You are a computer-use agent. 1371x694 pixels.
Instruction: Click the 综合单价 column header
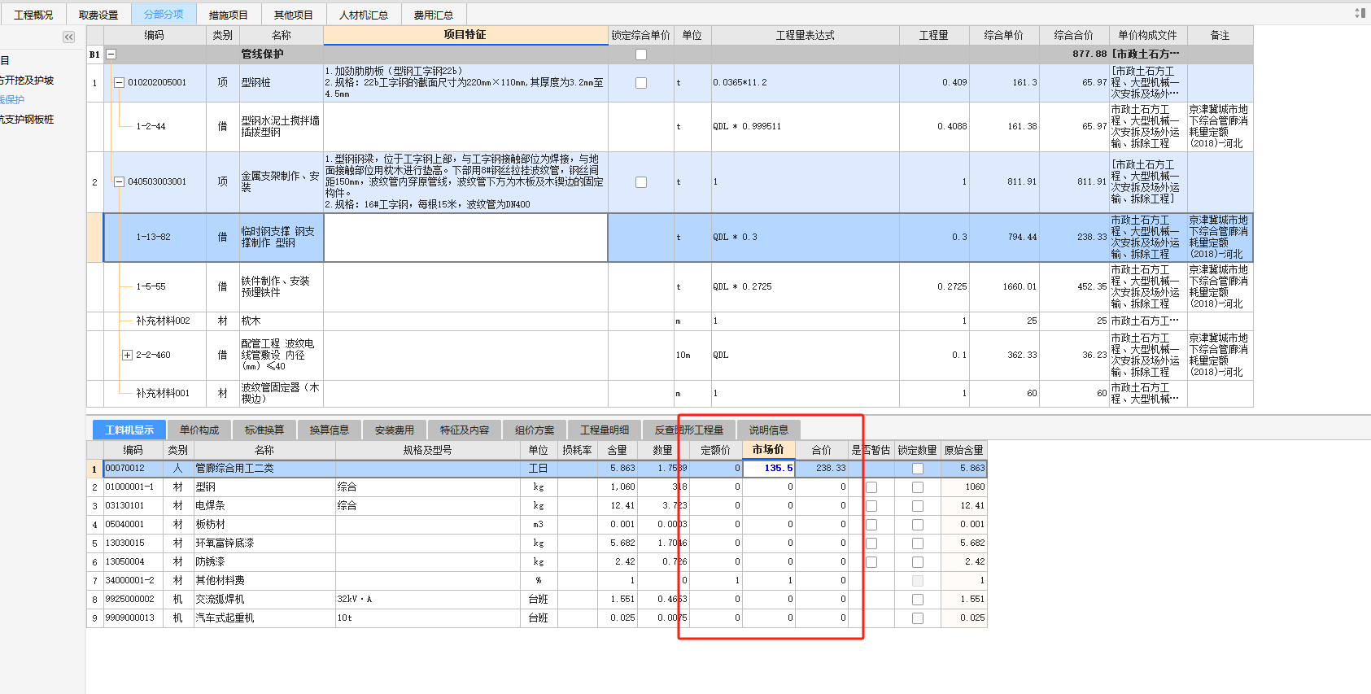[1004, 35]
